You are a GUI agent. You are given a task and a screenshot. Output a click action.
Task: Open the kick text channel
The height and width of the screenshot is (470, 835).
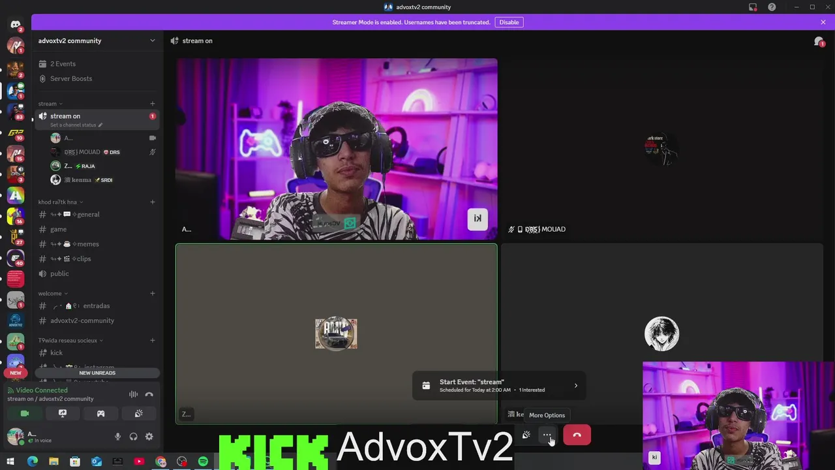click(97, 353)
